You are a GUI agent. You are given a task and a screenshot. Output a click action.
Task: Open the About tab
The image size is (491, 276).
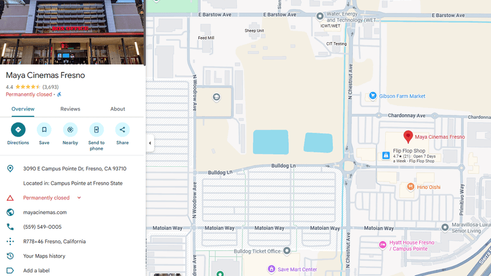[x=117, y=109]
